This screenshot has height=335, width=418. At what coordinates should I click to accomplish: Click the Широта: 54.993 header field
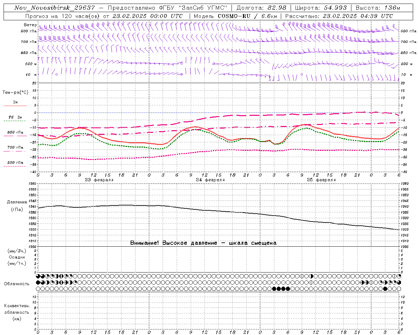click(321, 8)
